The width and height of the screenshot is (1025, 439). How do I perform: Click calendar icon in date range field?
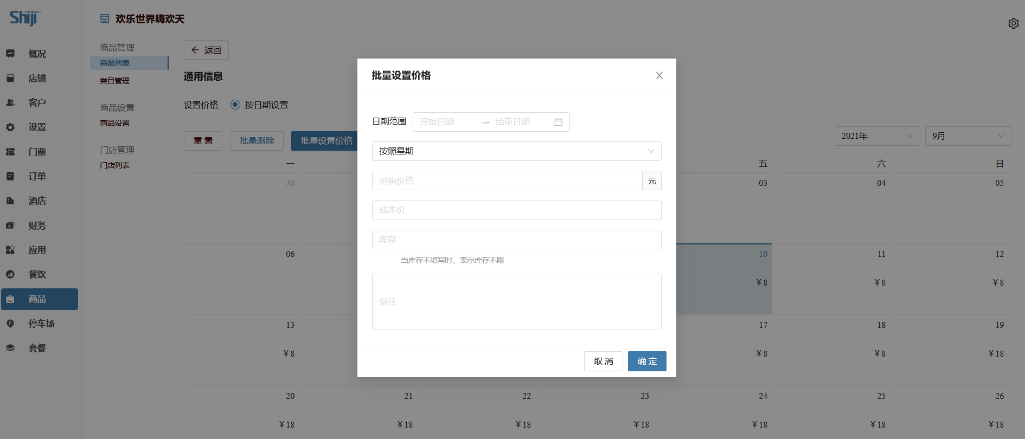[558, 122]
